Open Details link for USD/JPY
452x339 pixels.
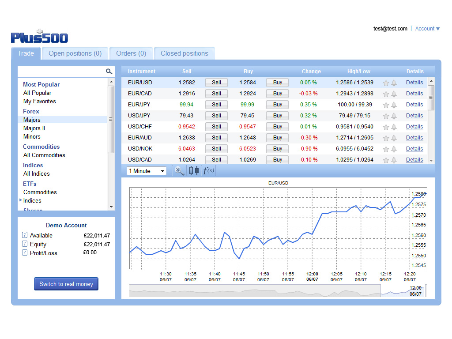[414, 116]
